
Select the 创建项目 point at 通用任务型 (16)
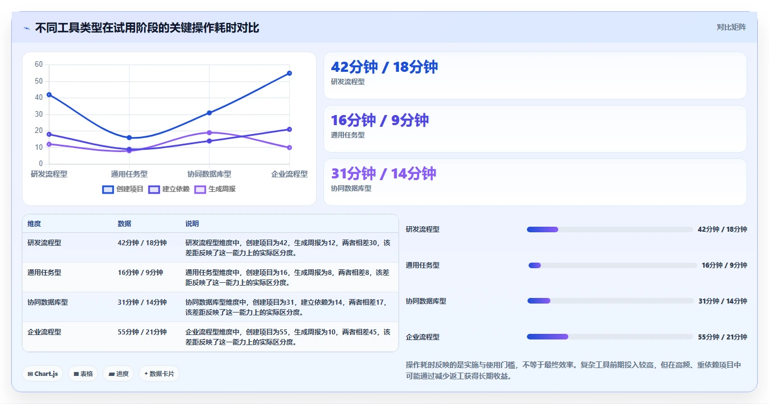click(x=129, y=137)
